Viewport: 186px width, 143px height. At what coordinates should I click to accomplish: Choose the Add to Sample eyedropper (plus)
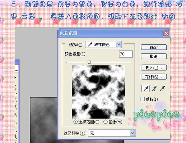153,89
